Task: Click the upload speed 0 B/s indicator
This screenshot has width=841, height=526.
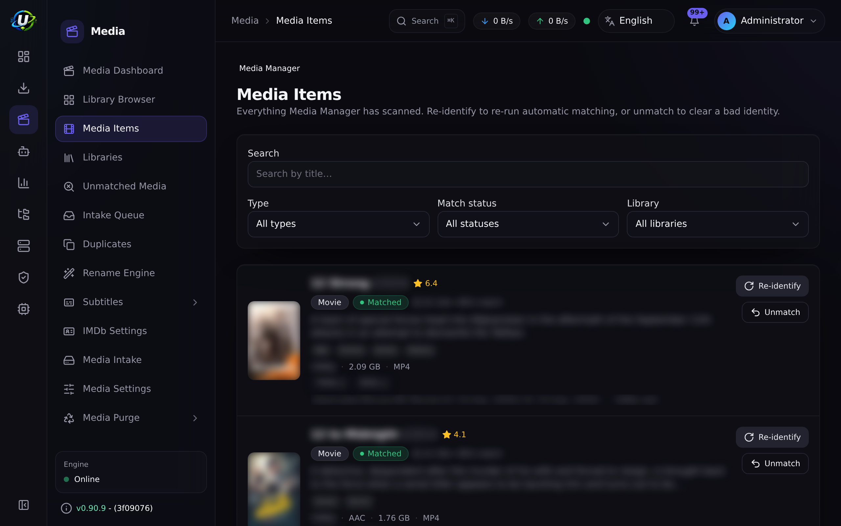Action: coord(552,21)
